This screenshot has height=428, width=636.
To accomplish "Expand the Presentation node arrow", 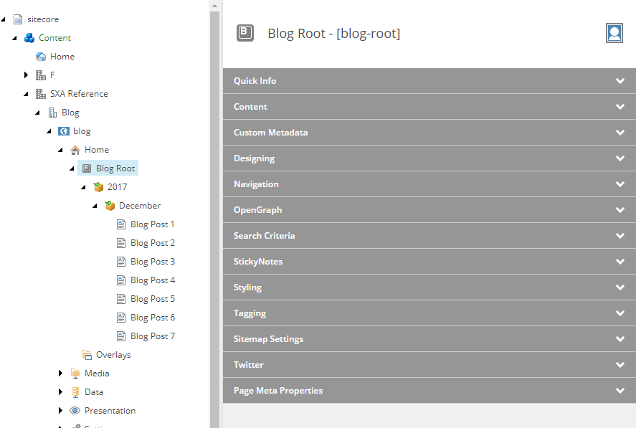I will pos(60,411).
